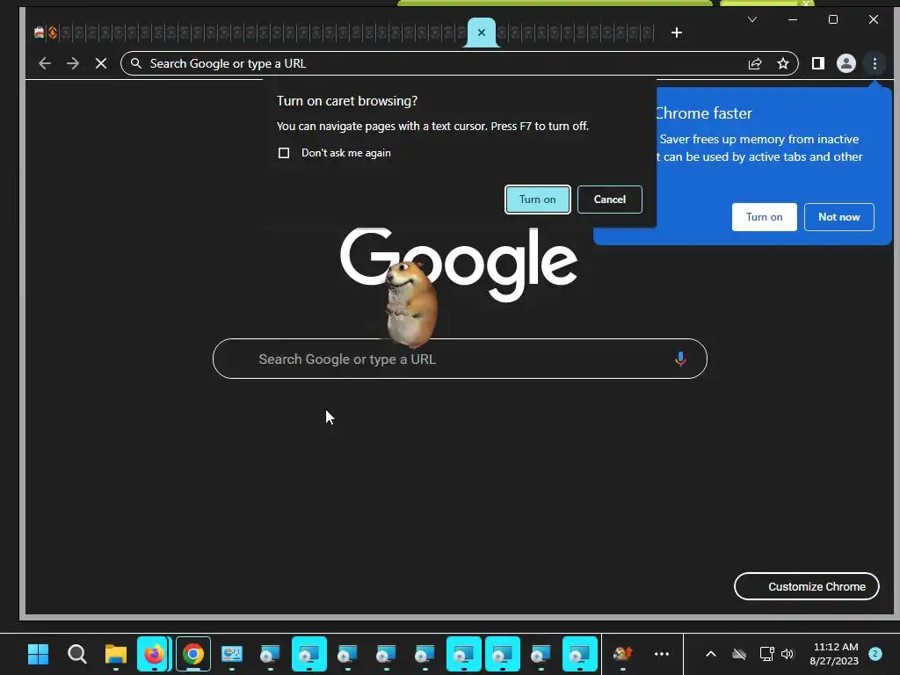900x675 pixels.
Task: Click the hamster image over the logo
Action: click(411, 304)
